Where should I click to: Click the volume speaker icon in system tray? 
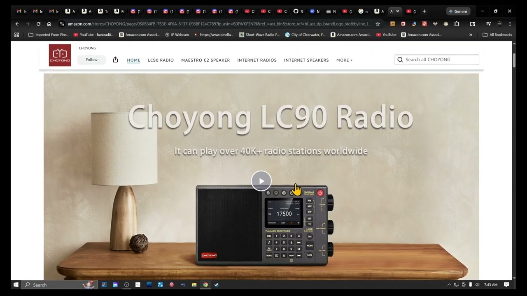coord(478,284)
